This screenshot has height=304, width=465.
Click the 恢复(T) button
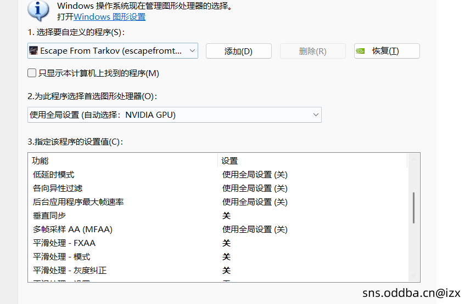[386, 51]
